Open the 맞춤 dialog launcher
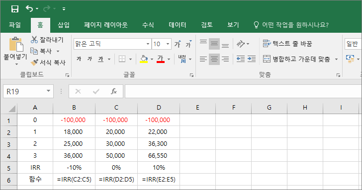Screen dimensions: 362x190 (x=338, y=75)
